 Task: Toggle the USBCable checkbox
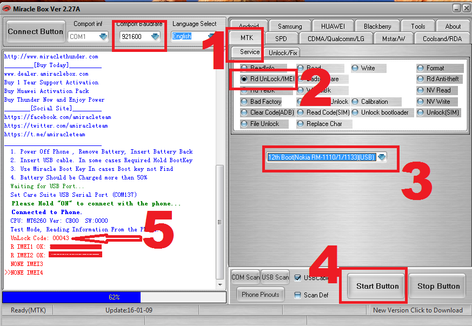pos(297,277)
